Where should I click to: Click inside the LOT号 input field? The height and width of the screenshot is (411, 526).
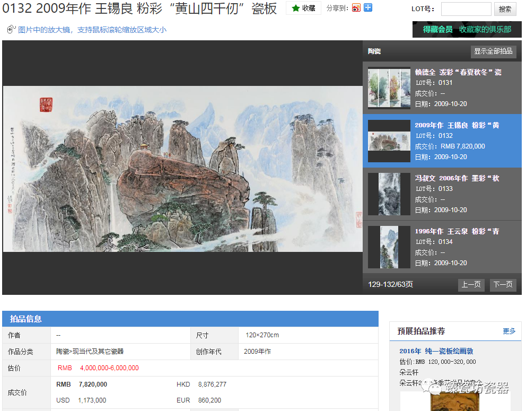[x=467, y=9]
